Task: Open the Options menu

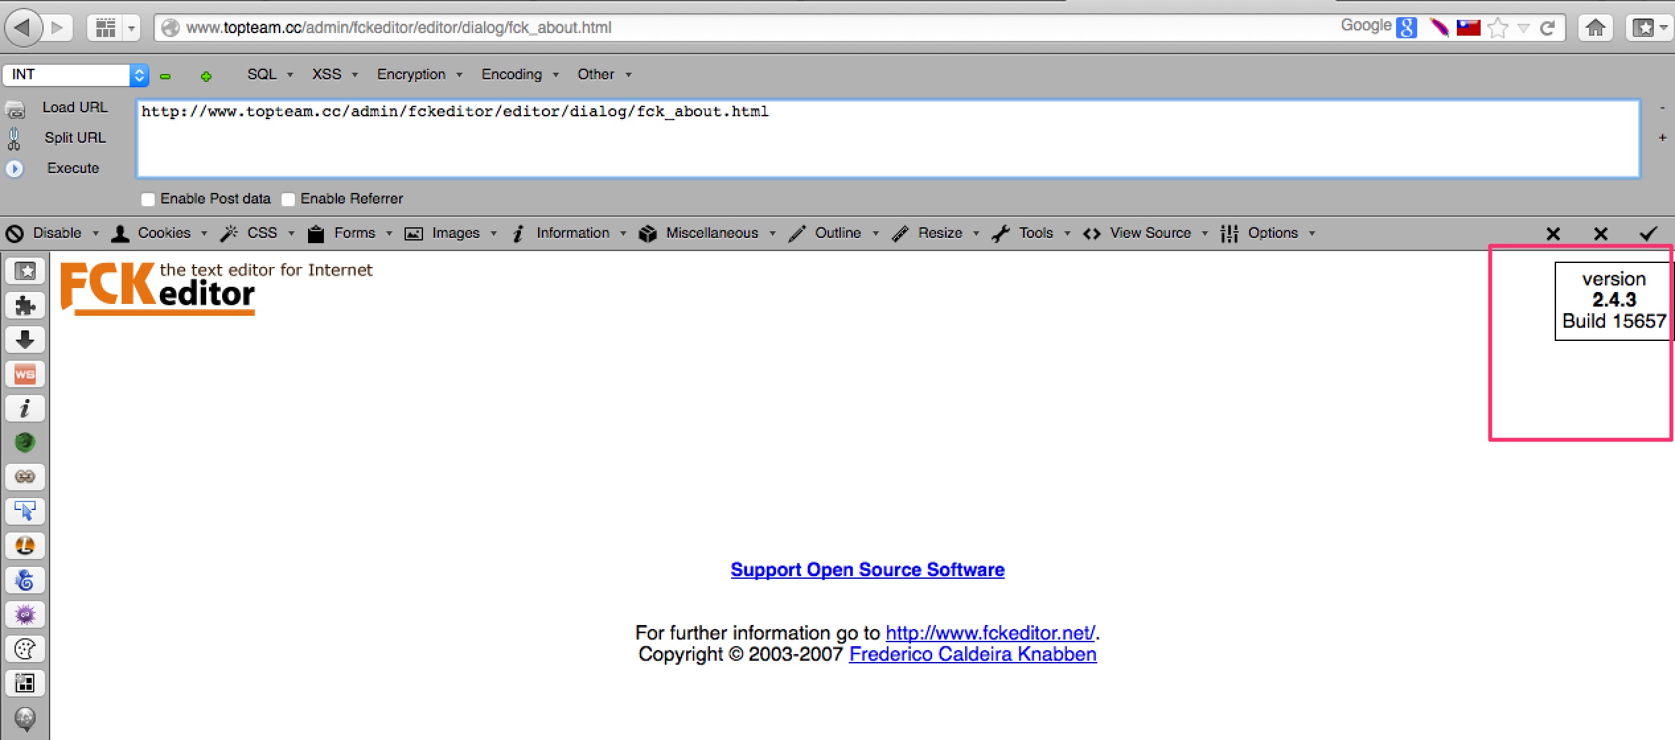Action: 1268,233
